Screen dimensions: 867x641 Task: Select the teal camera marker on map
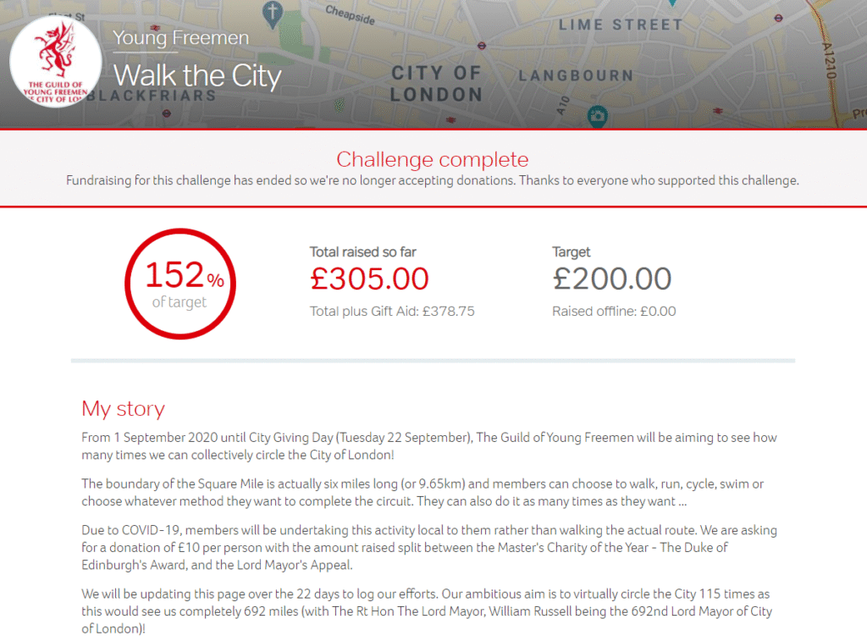tap(598, 114)
